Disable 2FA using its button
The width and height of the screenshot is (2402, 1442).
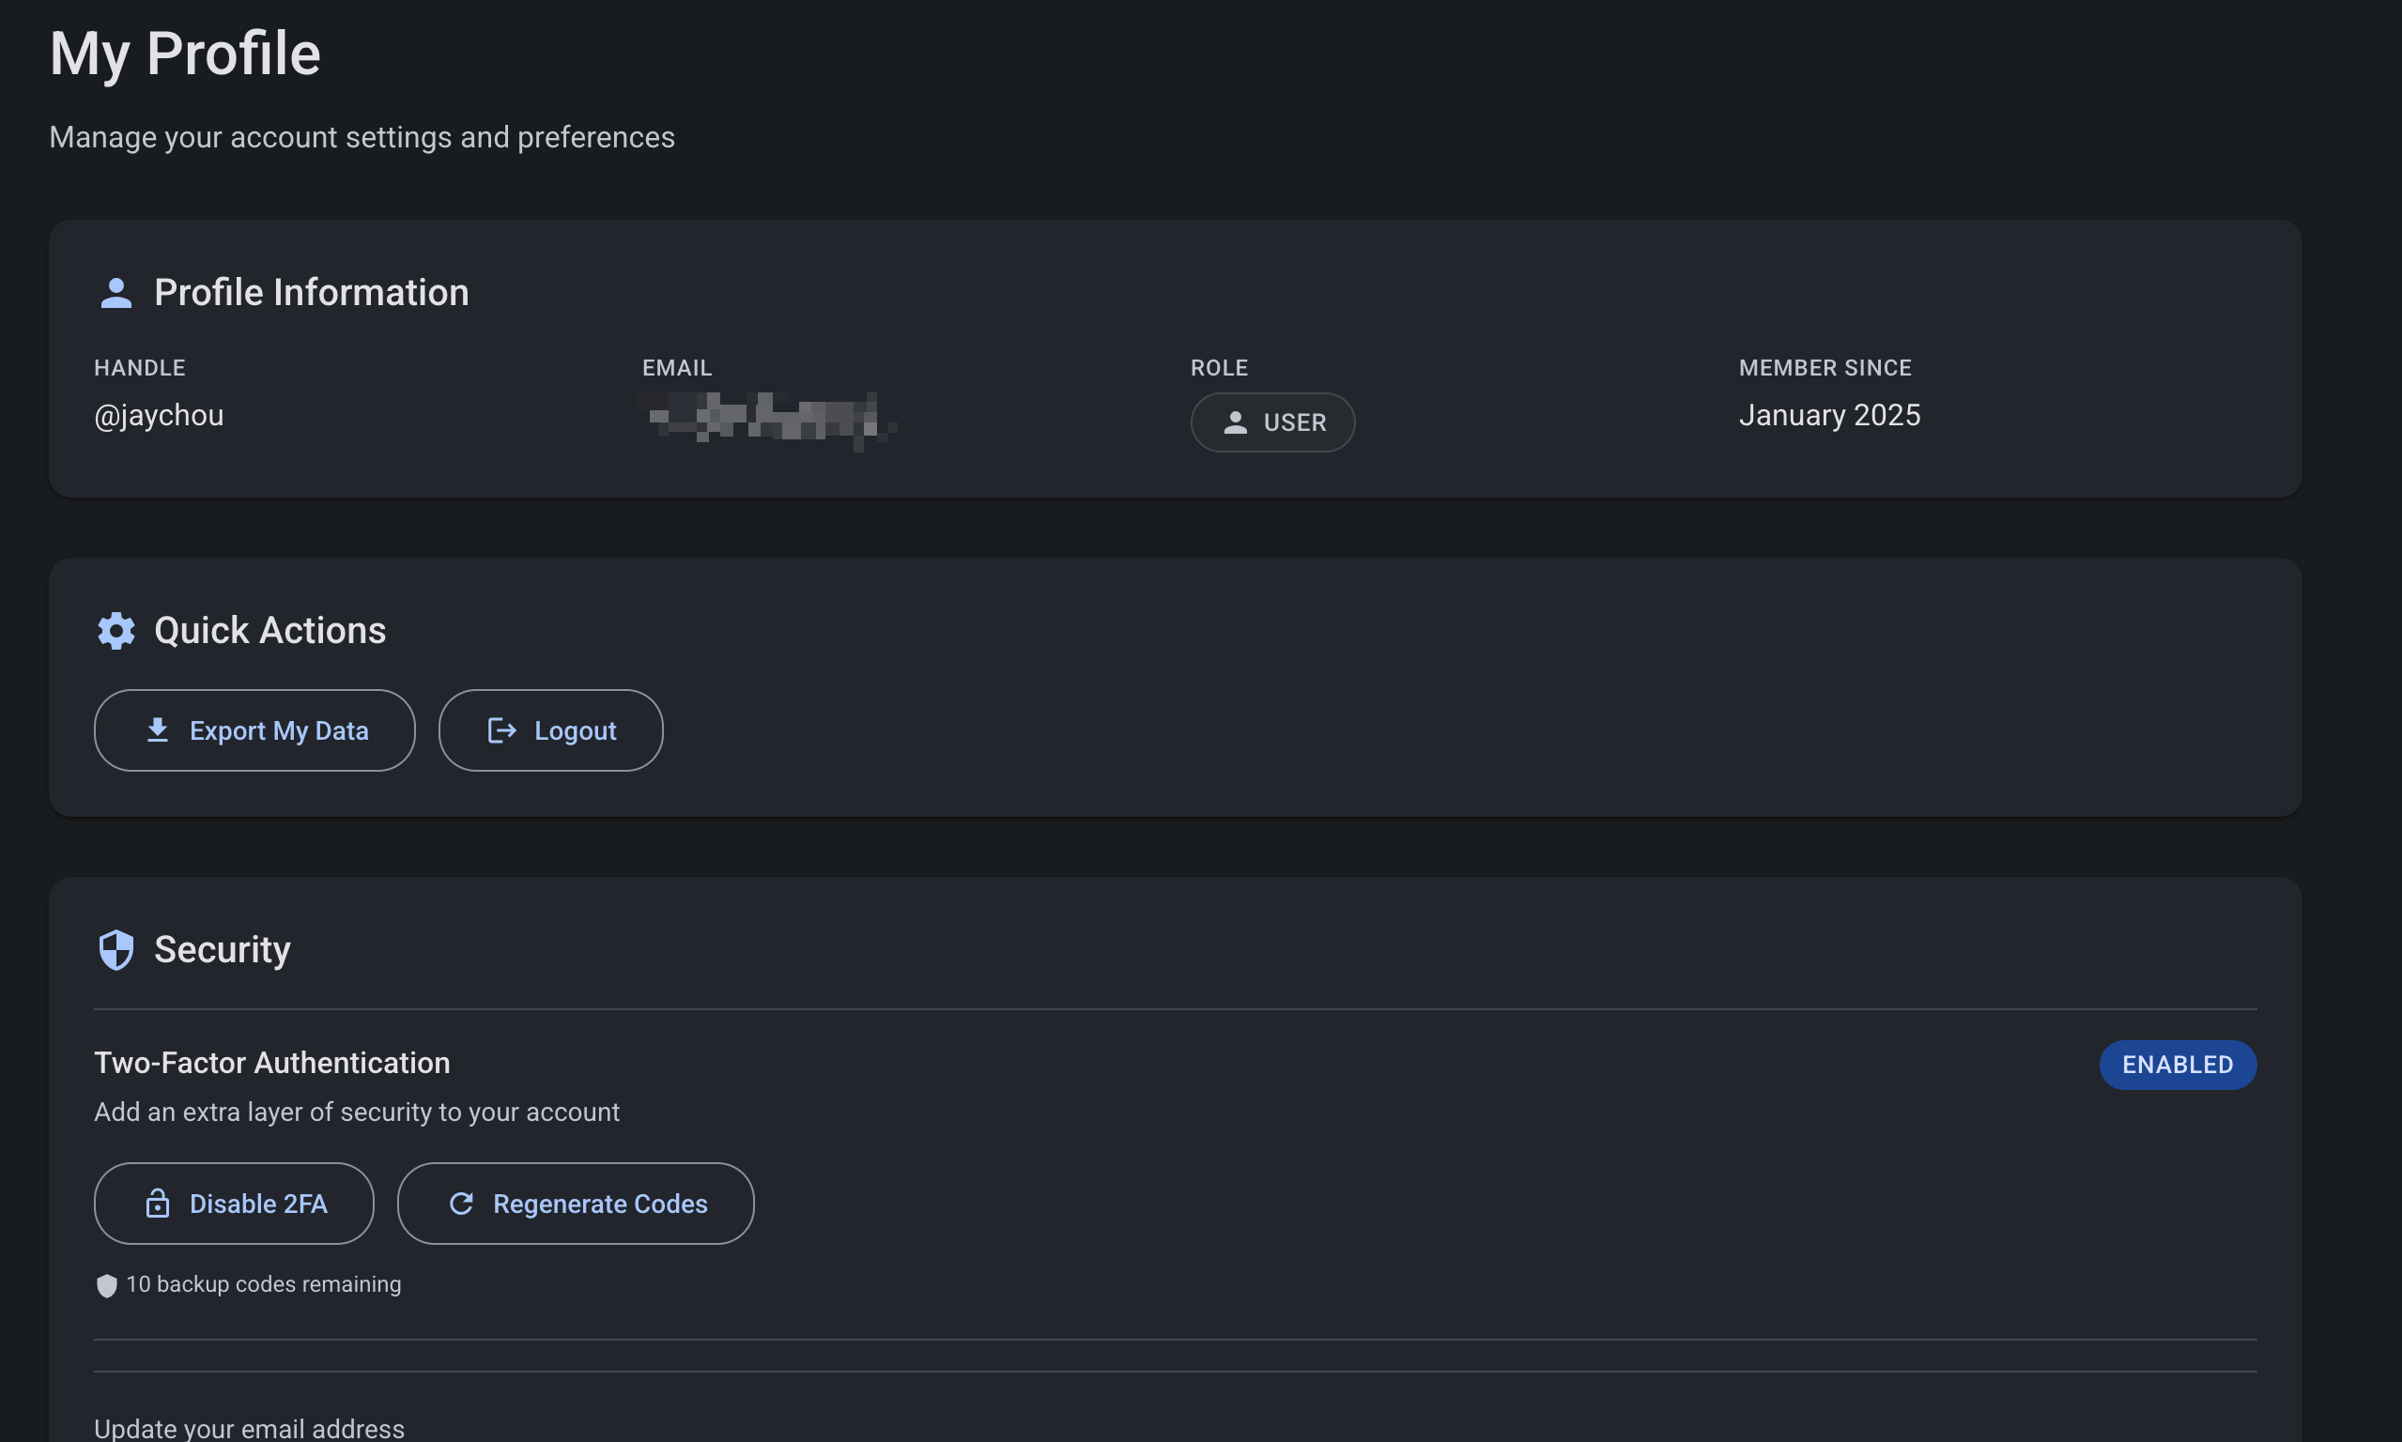coord(234,1203)
